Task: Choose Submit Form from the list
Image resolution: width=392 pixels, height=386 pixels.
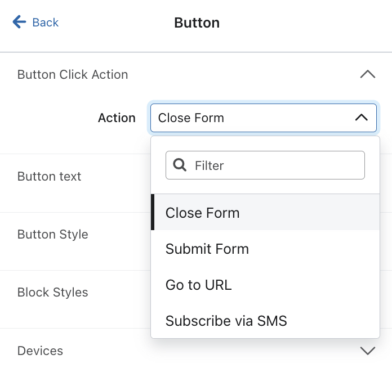Action: click(x=207, y=249)
